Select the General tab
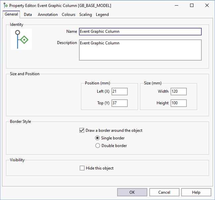Image resolution: width=215 pixels, height=200 pixels. click(11, 15)
